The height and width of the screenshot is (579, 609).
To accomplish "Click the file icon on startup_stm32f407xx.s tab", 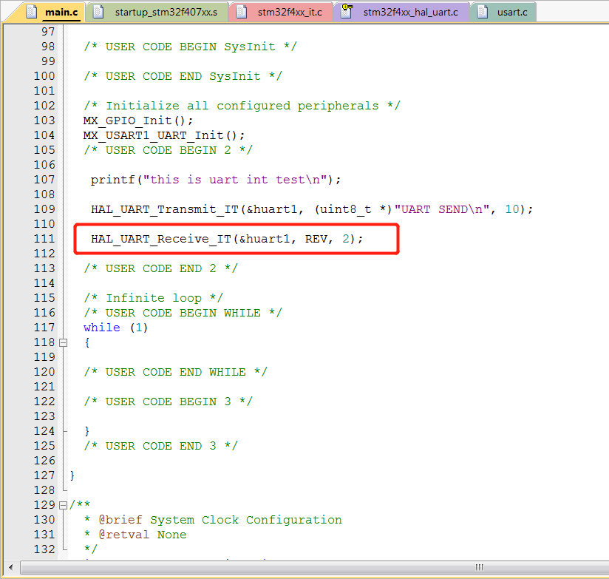I will click(x=98, y=12).
